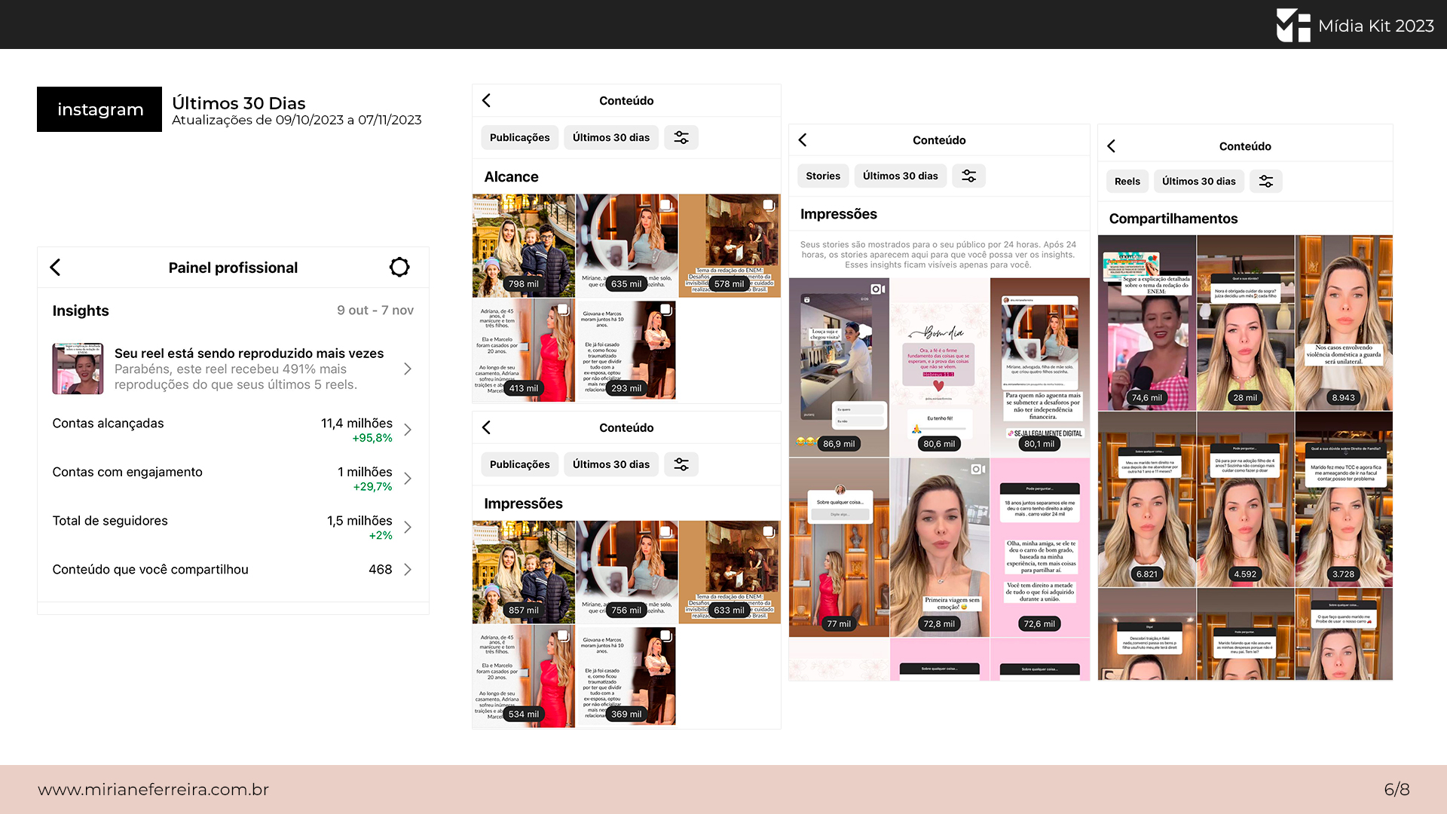The width and height of the screenshot is (1447, 814).
Task: Open filter sliders icon in Alcance panel
Action: coord(681,137)
